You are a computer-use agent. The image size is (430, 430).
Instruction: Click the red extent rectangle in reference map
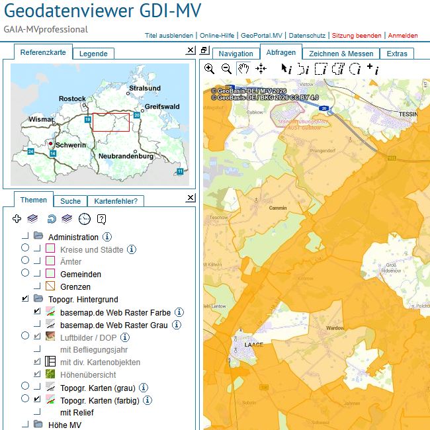(111, 122)
